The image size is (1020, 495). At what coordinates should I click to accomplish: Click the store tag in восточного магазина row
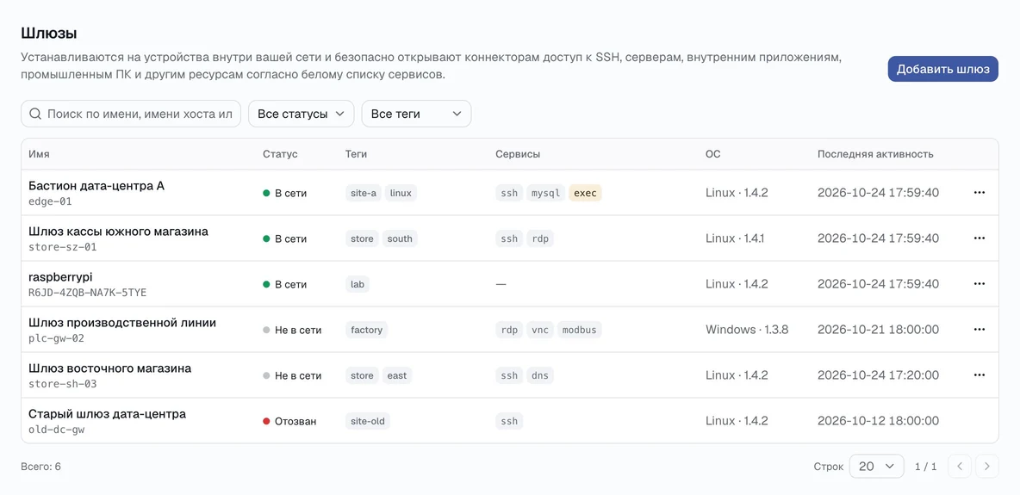click(x=363, y=375)
